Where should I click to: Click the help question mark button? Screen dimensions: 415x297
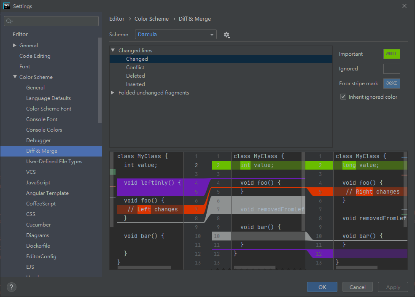(x=11, y=287)
